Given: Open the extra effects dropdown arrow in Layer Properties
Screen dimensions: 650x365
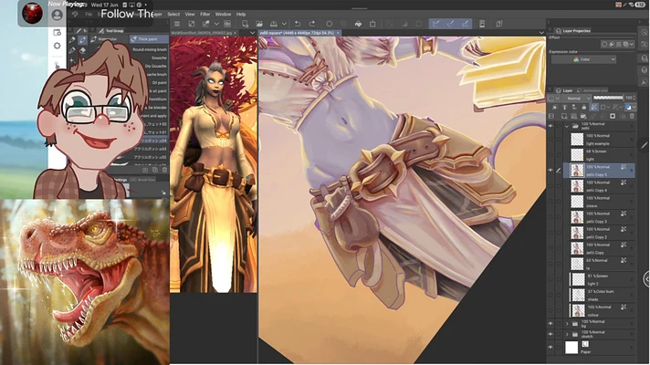Looking at the screenshot, I should [x=632, y=44].
